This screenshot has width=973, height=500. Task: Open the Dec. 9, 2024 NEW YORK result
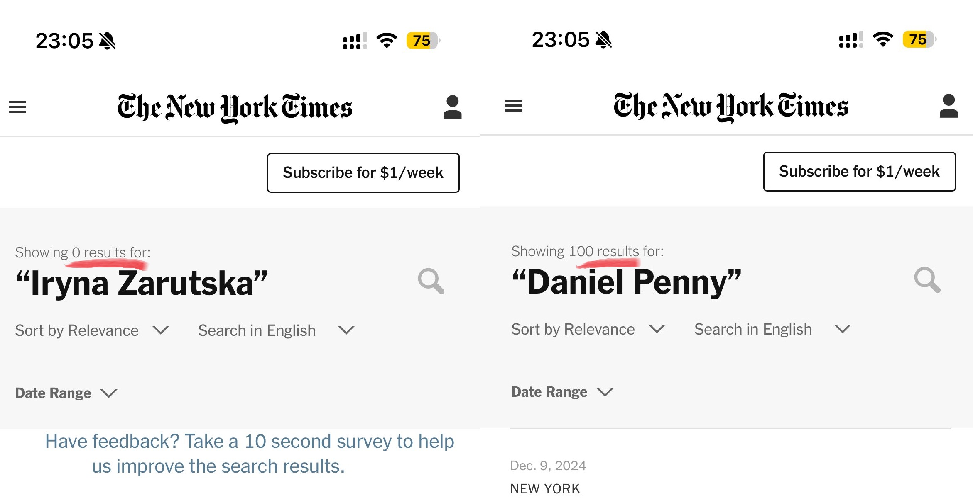545,488
